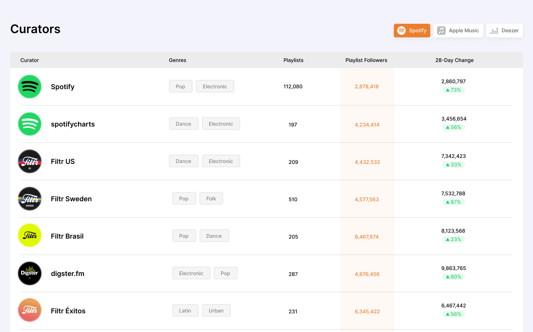This screenshot has height=332, width=533.
Task: Switch to the Spotify platform tab
Action: pyautogui.click(x=412, y=31)
